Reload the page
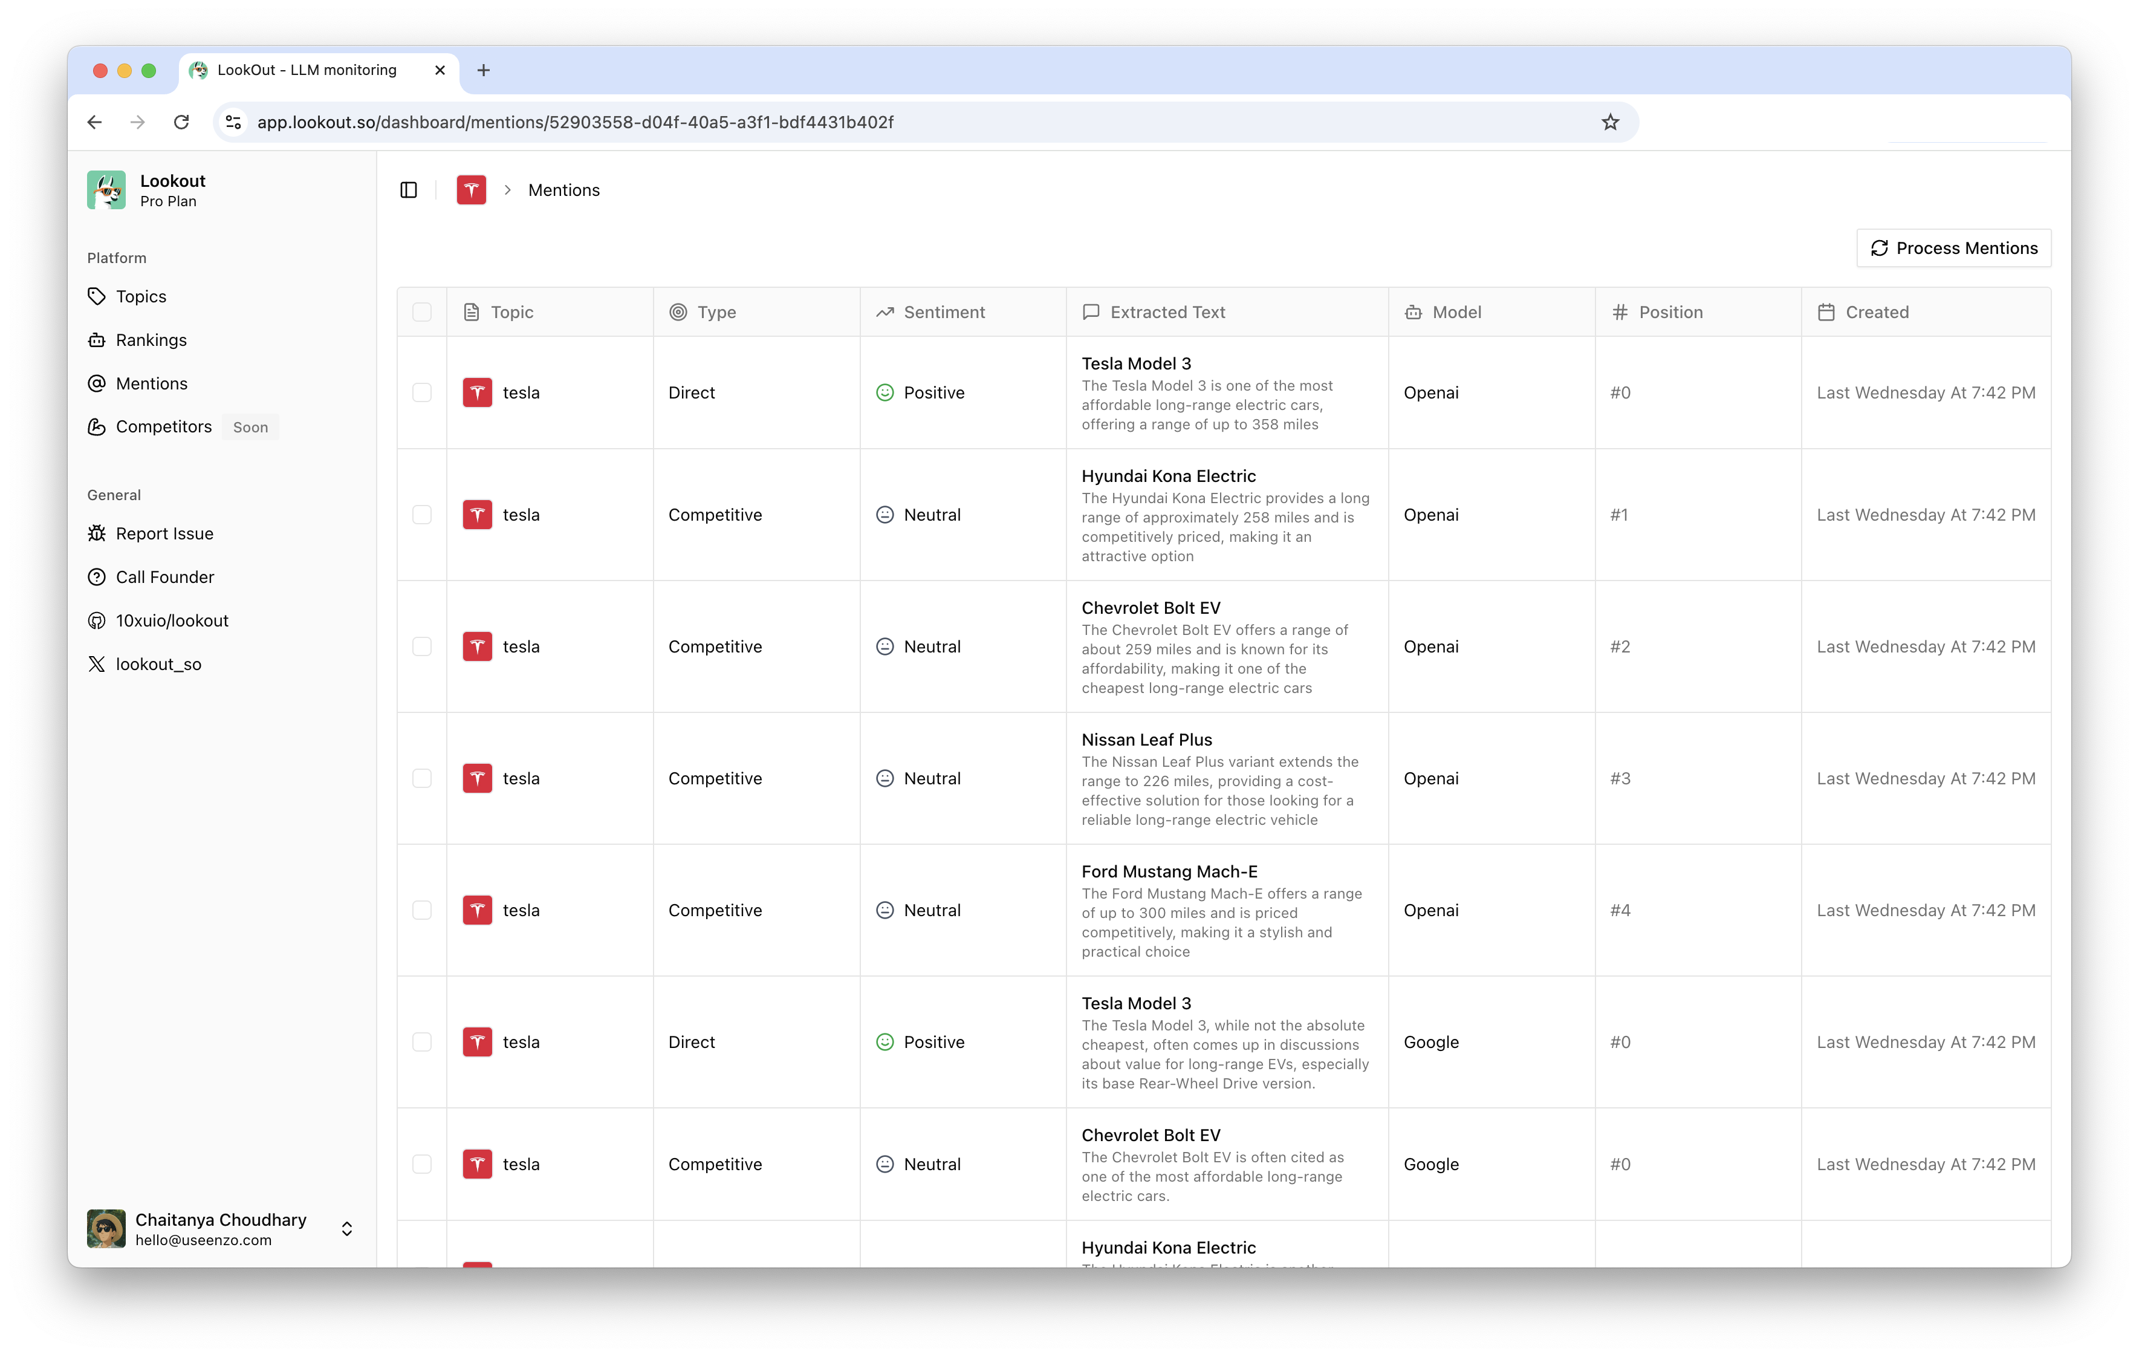2139x1357 pixels. tap(181, 123)
